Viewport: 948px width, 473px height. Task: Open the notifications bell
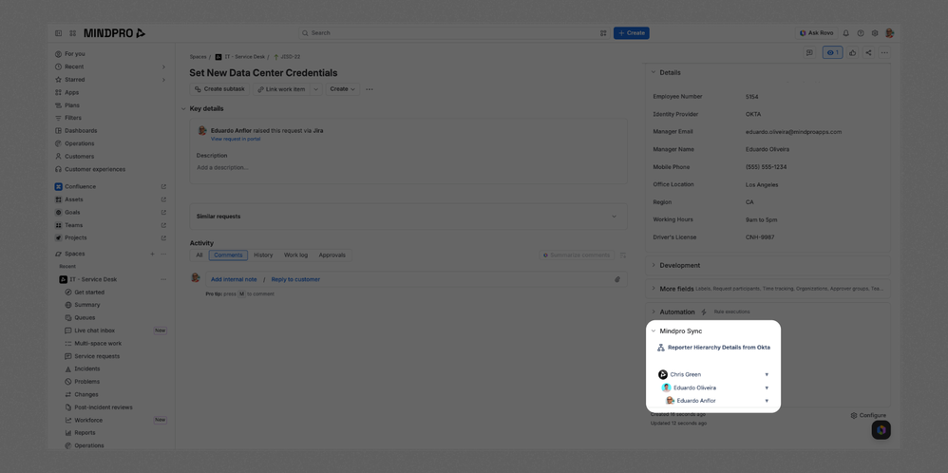[x=845, y=33]
